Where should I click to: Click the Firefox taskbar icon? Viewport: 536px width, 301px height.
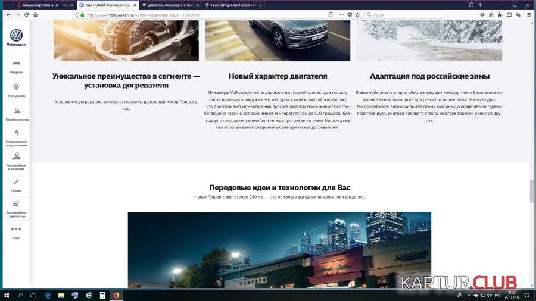(x=116, y=295)
